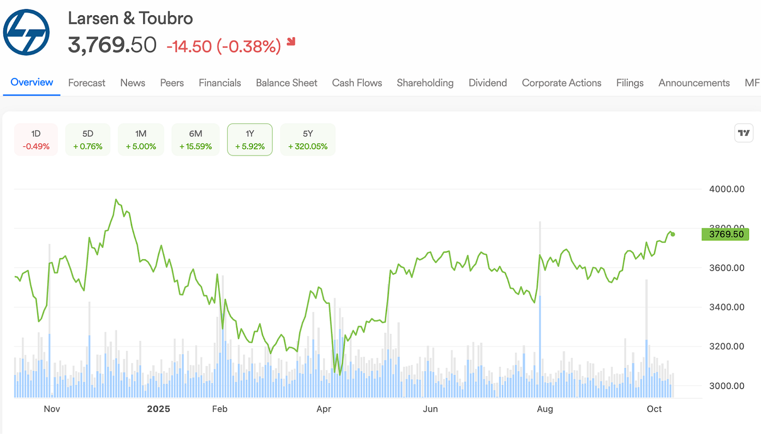Select the 5D time range
The height and width of the screenshot is (434, 761).
[88, 139]
